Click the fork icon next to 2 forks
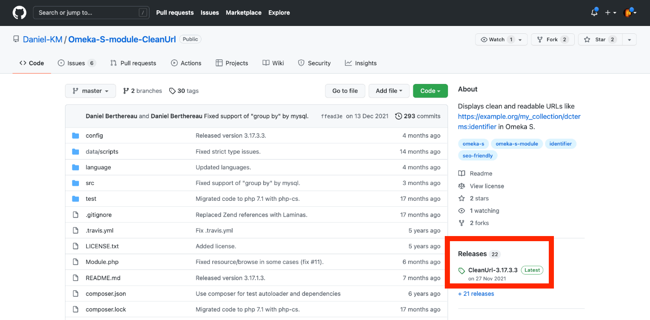This screenshot has height=320, width=650. [x=461, y=223]
